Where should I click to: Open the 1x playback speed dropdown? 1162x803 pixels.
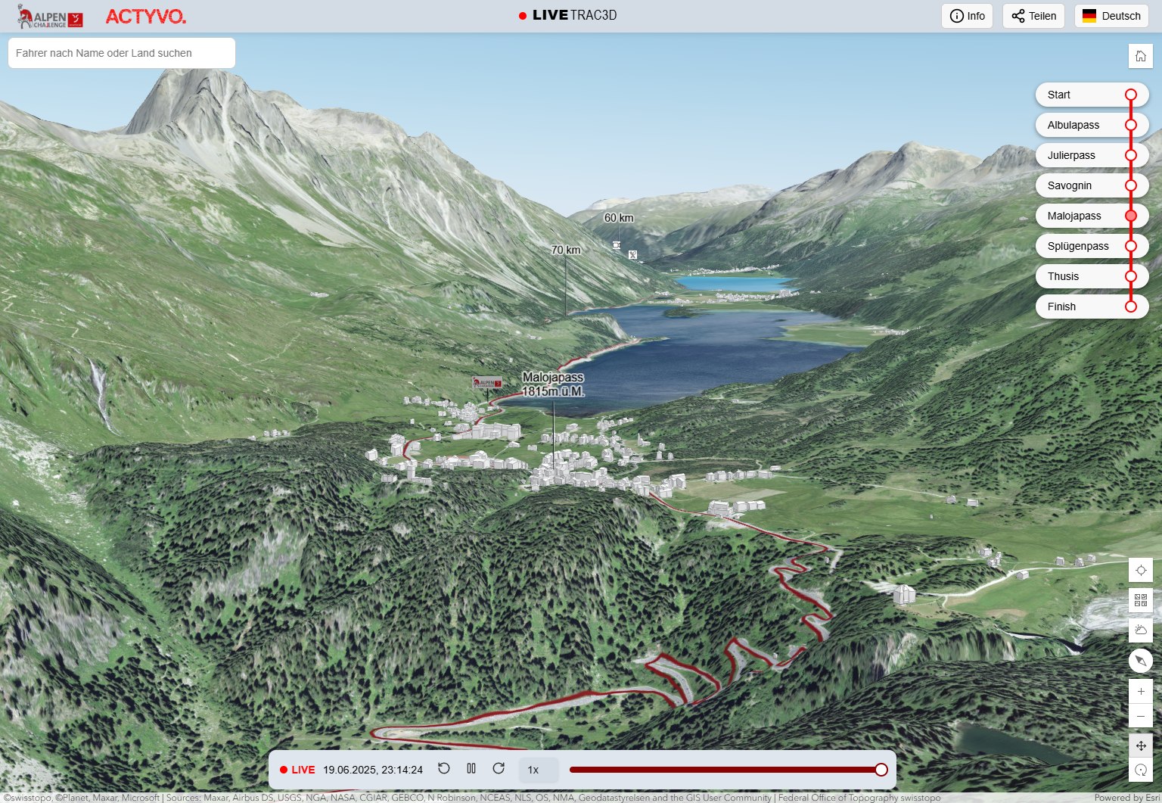pyautogui.click(x=538, y=770)
